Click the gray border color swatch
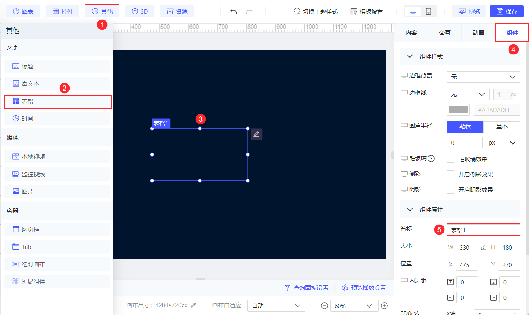529x315 pixels. (x=458, y=110)
